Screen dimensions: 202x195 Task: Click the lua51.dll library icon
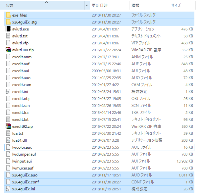[x=8, y=140]
